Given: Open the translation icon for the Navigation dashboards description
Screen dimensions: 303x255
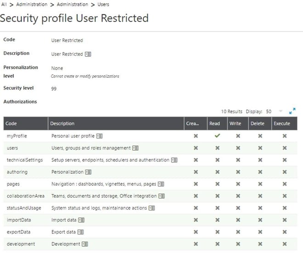Looking at the screenshot, I should tap(161, 184).
